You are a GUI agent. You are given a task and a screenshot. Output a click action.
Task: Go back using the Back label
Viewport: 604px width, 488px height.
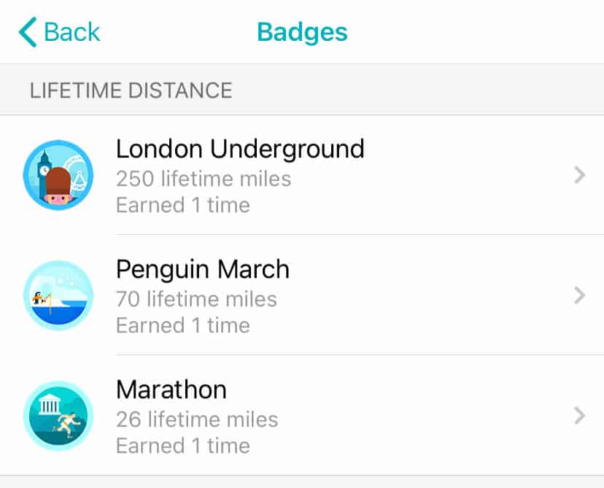point(71,32)
